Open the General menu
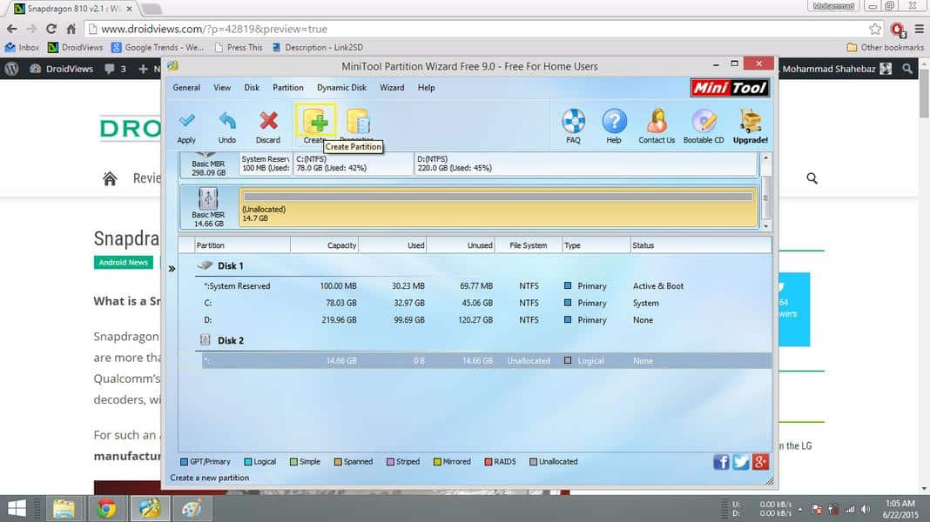Screen dimensions: 930x522 click(x=186, y=88)
